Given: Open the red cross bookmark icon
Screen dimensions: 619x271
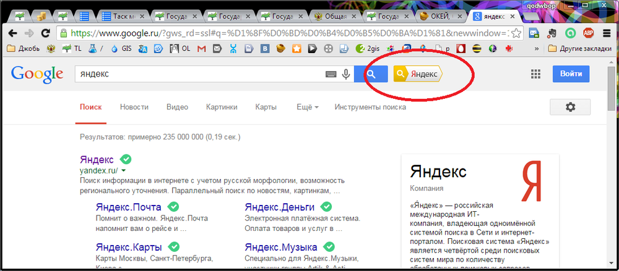Looking at the screenshot, I should click(509, 49).
